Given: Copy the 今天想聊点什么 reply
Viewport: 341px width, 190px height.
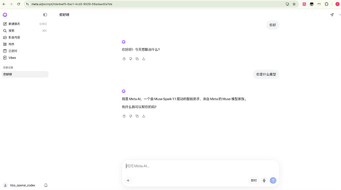Looking at the screenshot, I should tap(137, 59).
